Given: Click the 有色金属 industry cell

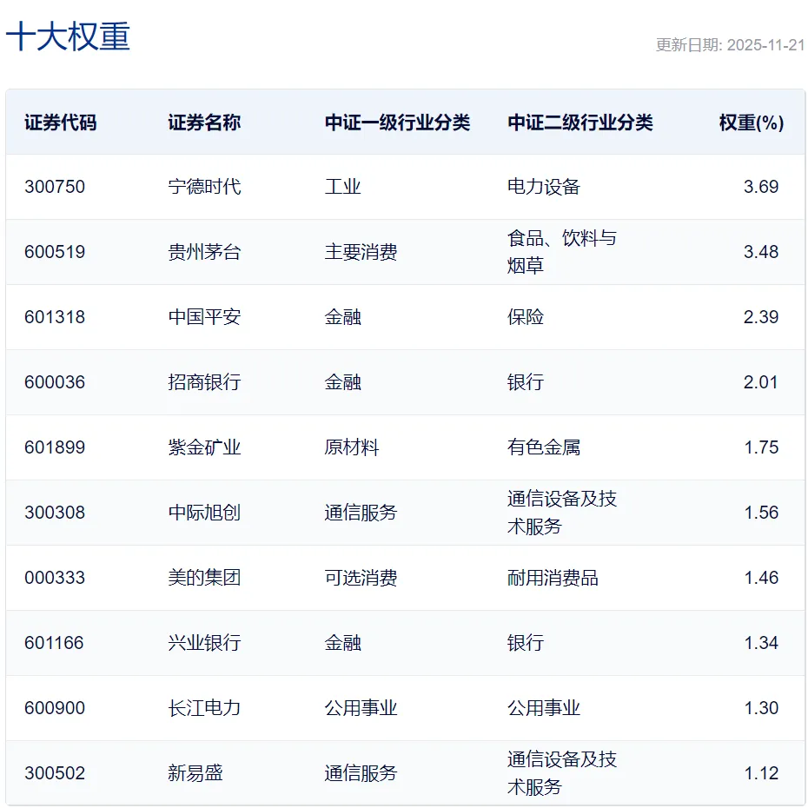Looking at the screenshot, I should (544, 447).
